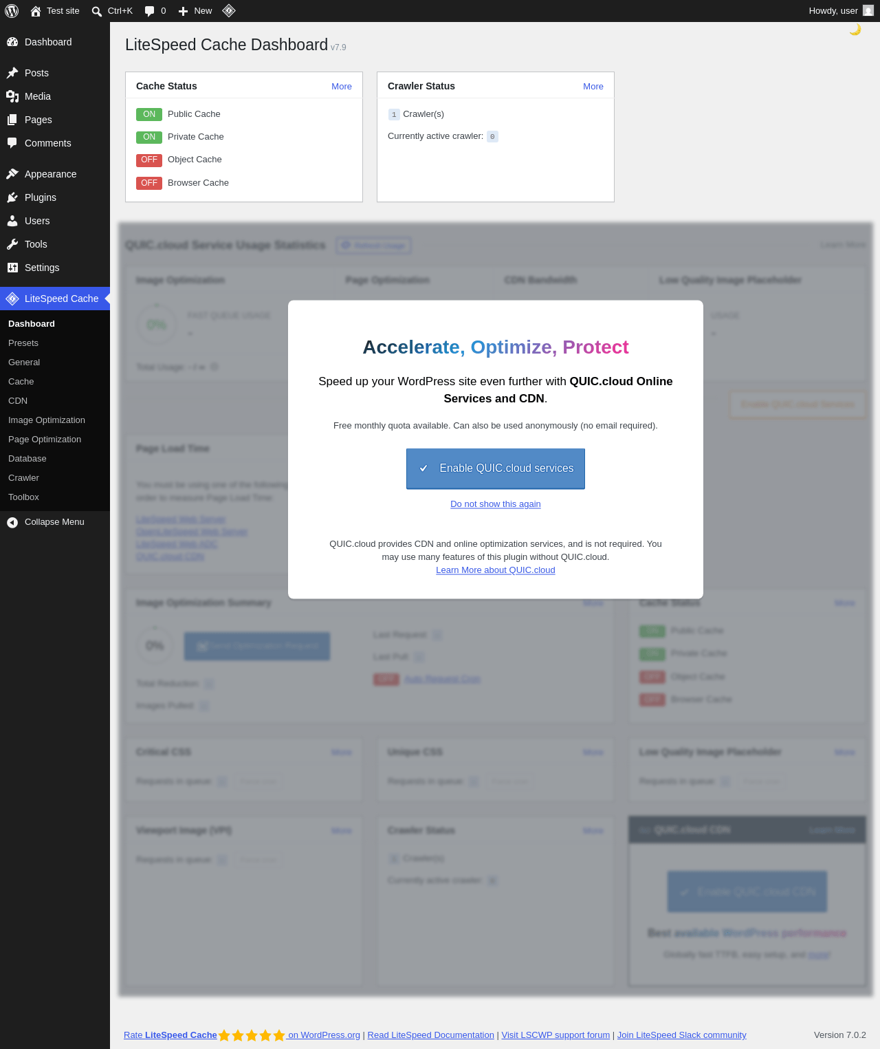Click the Appearance brush icon

(x=12, y=174)
